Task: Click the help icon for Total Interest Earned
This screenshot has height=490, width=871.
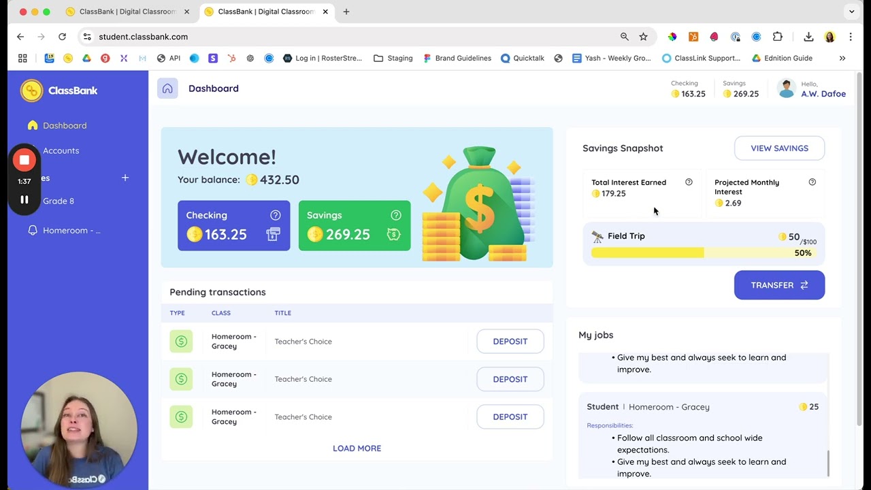Action: [689, 182]
